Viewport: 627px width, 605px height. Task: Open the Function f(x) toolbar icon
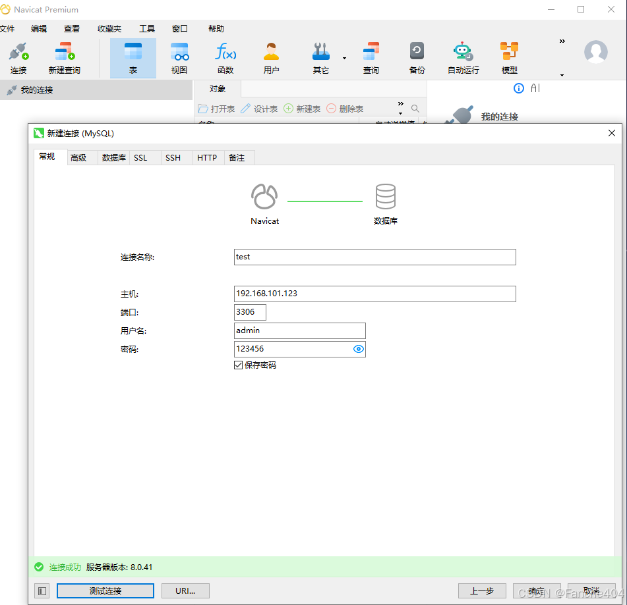[x=225, y=59]
